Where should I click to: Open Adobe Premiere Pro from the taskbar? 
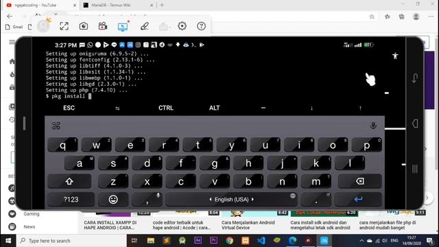[213, 241]
